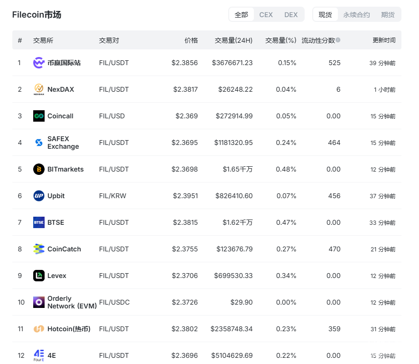
Task: Click the Levex exchange logo
Action: click(39, 276)
